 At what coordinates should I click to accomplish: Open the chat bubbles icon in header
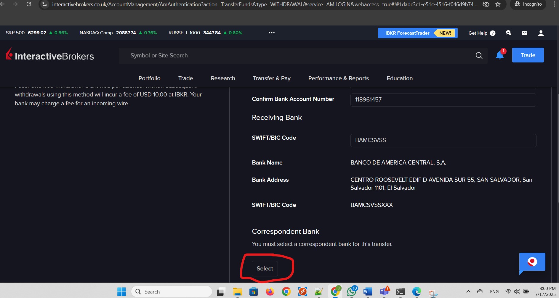coord(508,33)
